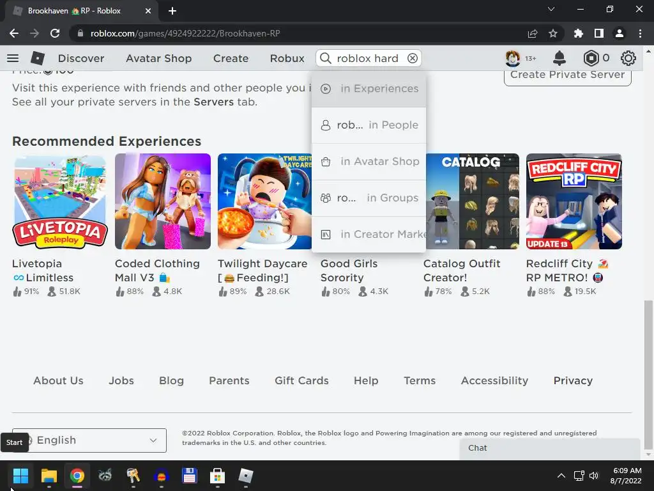The height and width of the screenshot is (491, 654).
Task: Search 'in Groups' suggestion
Action: tap(369, 198)
